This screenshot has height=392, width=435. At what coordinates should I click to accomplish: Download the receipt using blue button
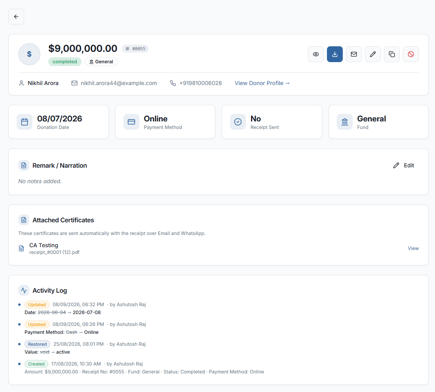pyautogui.click(x=334, y=54)
